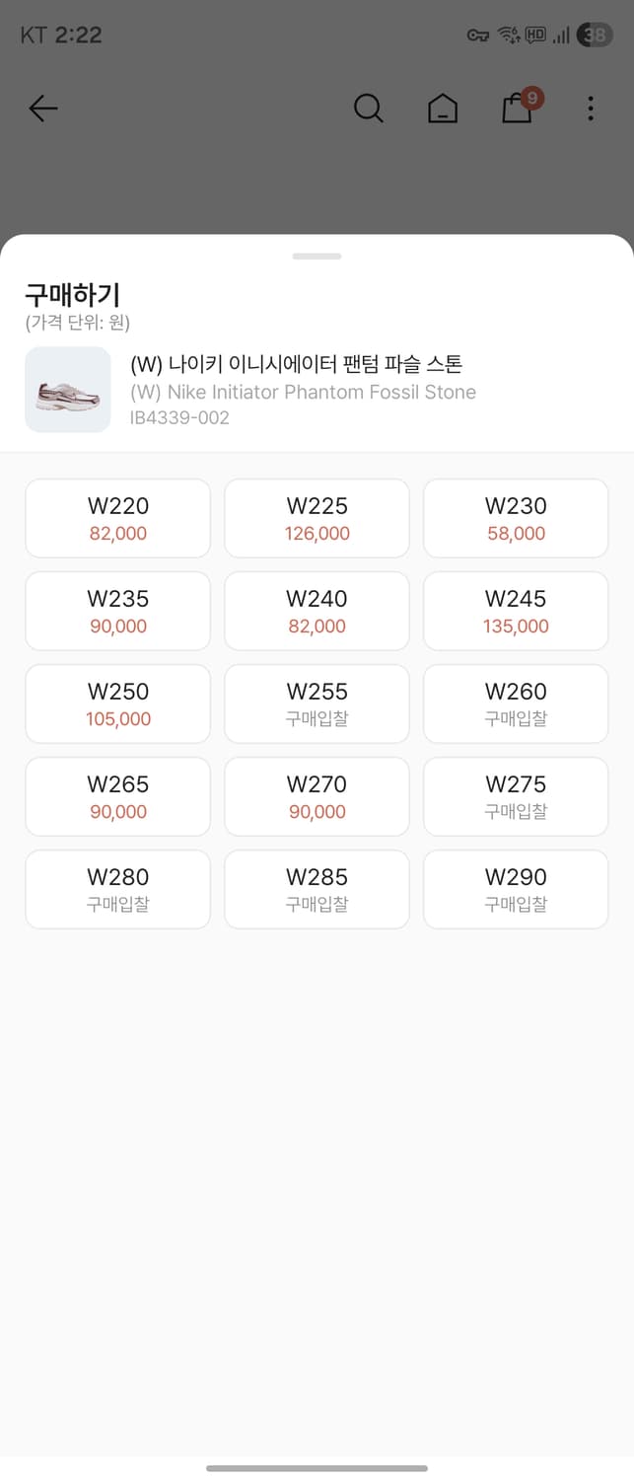The width and height of the screenshot is (634, 1480).
Task: Select size W250 priced 105,000
Action: tap(117, 703)
